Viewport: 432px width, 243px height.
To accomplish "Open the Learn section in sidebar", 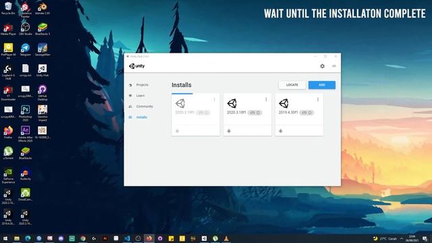I will [140, 96].
